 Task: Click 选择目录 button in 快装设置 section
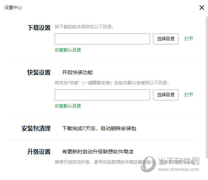[x=166, y=95]
